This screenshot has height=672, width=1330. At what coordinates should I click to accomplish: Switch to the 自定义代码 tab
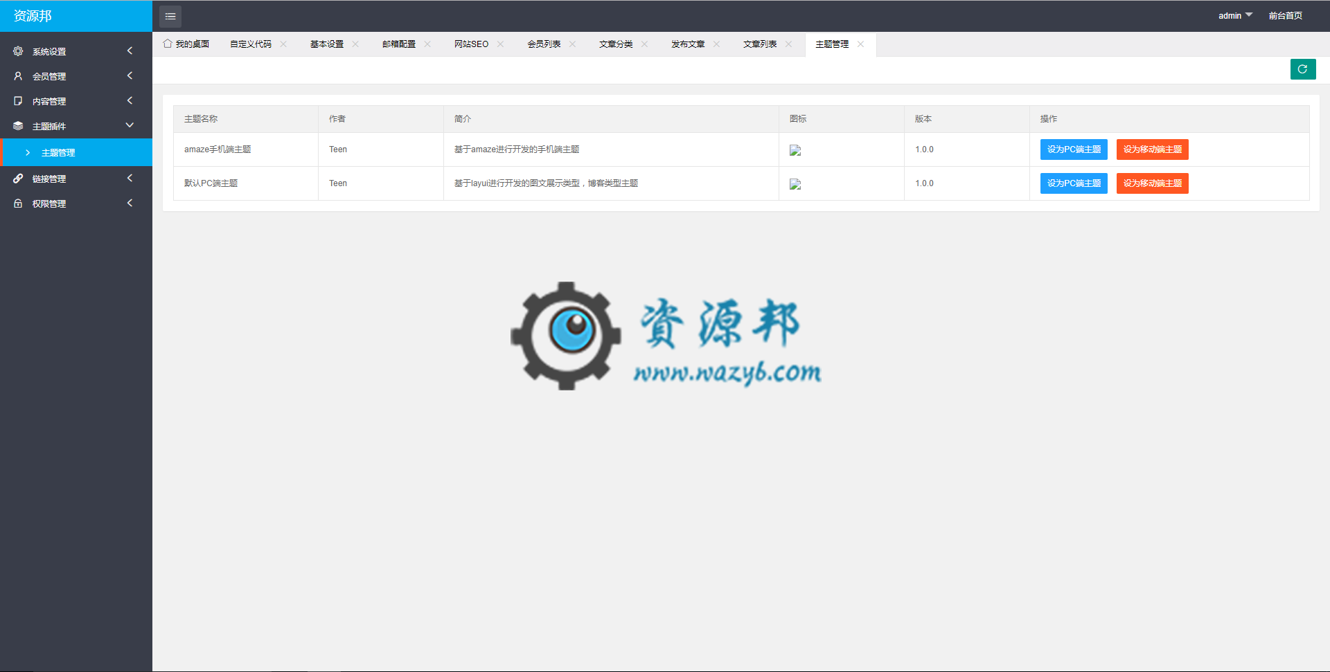tap(251, 44)
